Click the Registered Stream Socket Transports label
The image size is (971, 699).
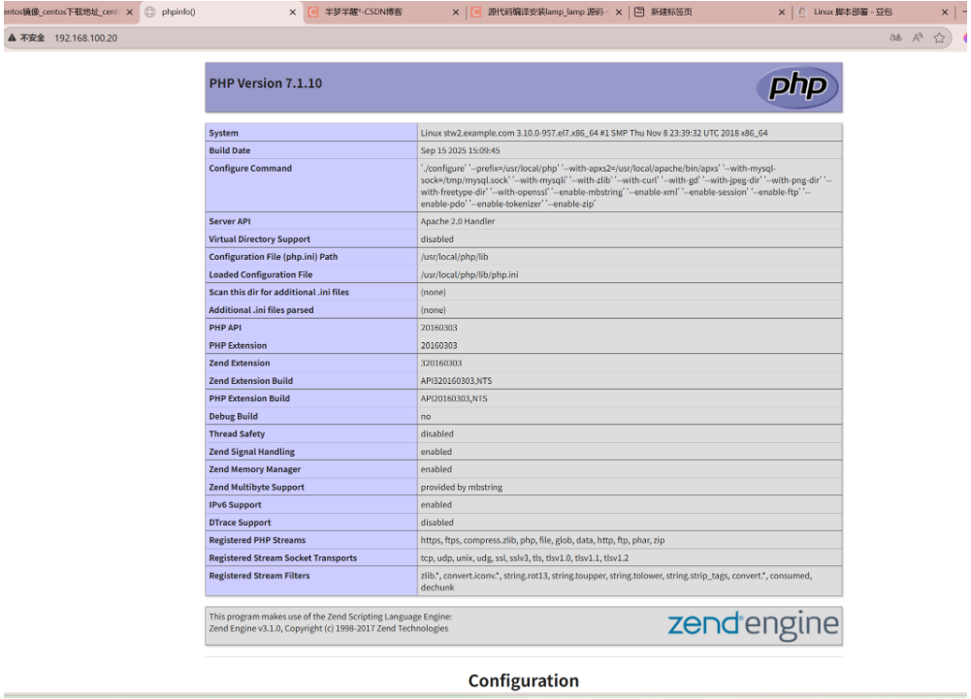[x=283, y=557]
